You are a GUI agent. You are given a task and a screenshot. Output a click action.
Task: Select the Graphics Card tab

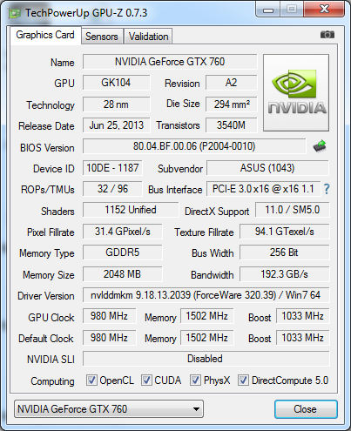pyautogui.click(x=45, y=35)
